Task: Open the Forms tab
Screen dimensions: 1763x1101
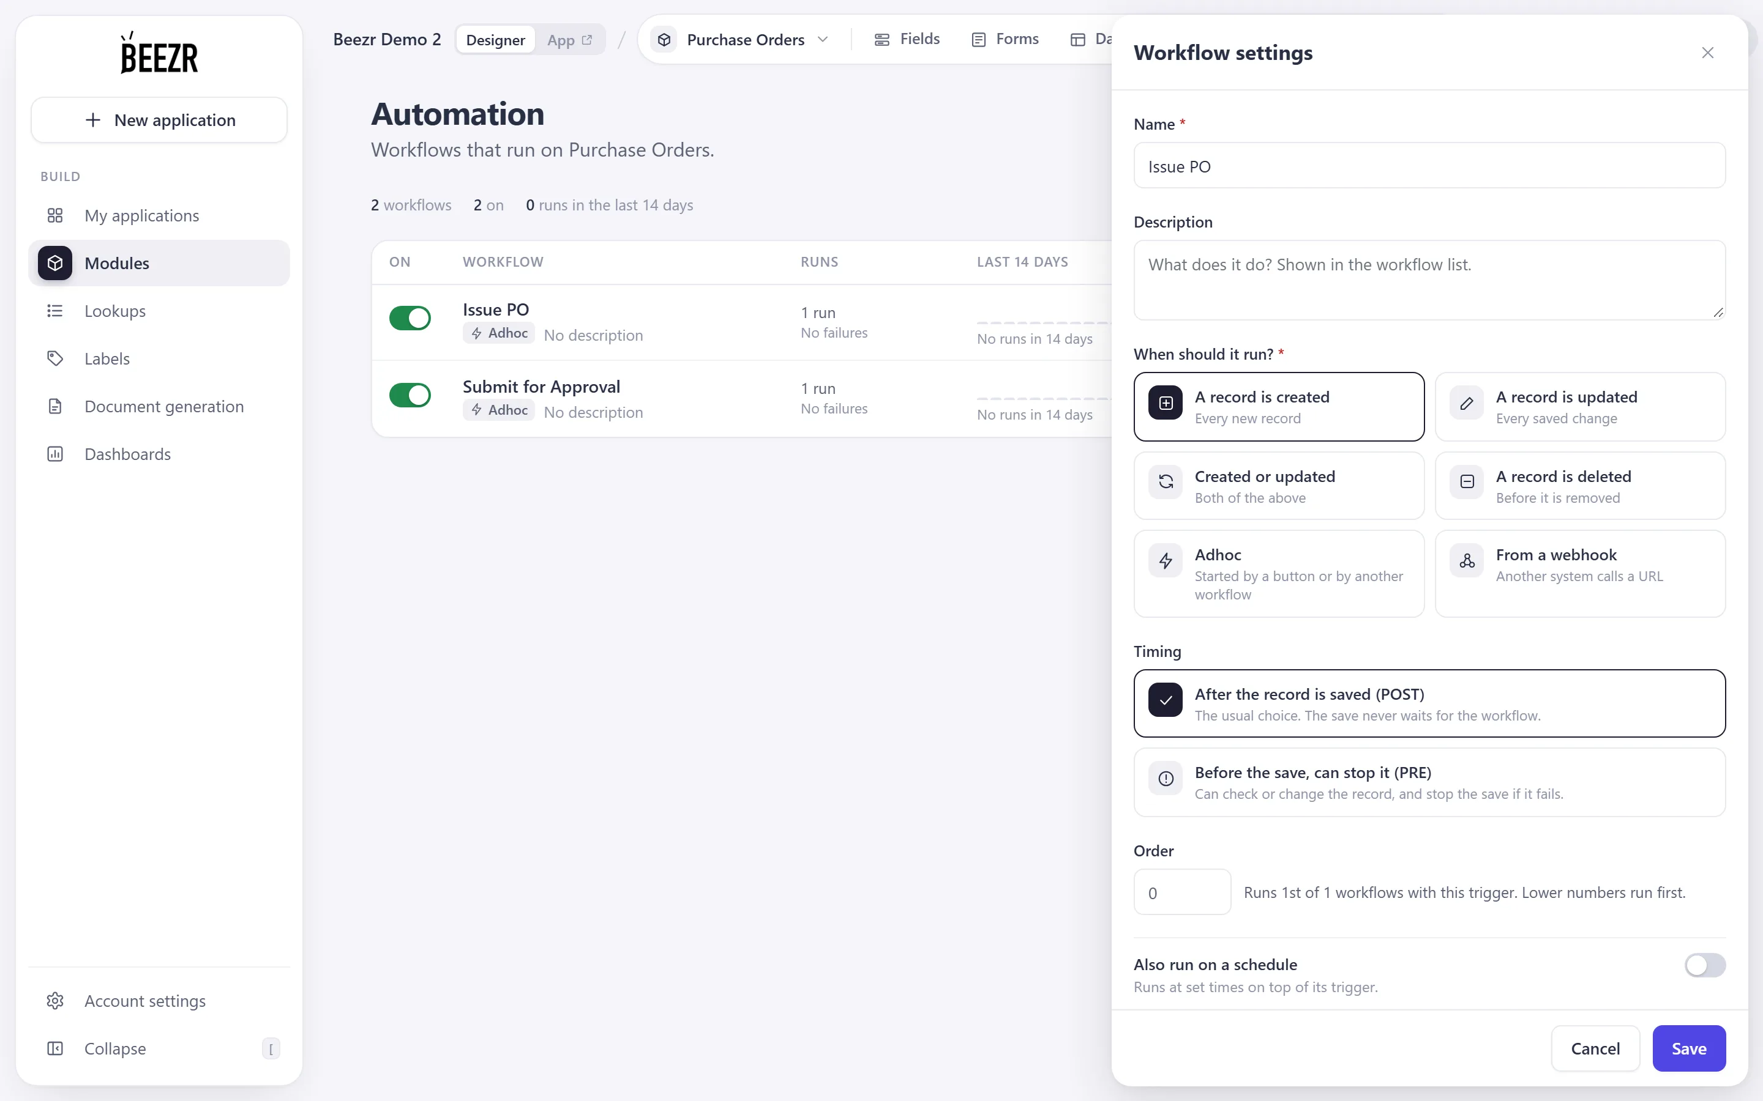Action: 1005,39
